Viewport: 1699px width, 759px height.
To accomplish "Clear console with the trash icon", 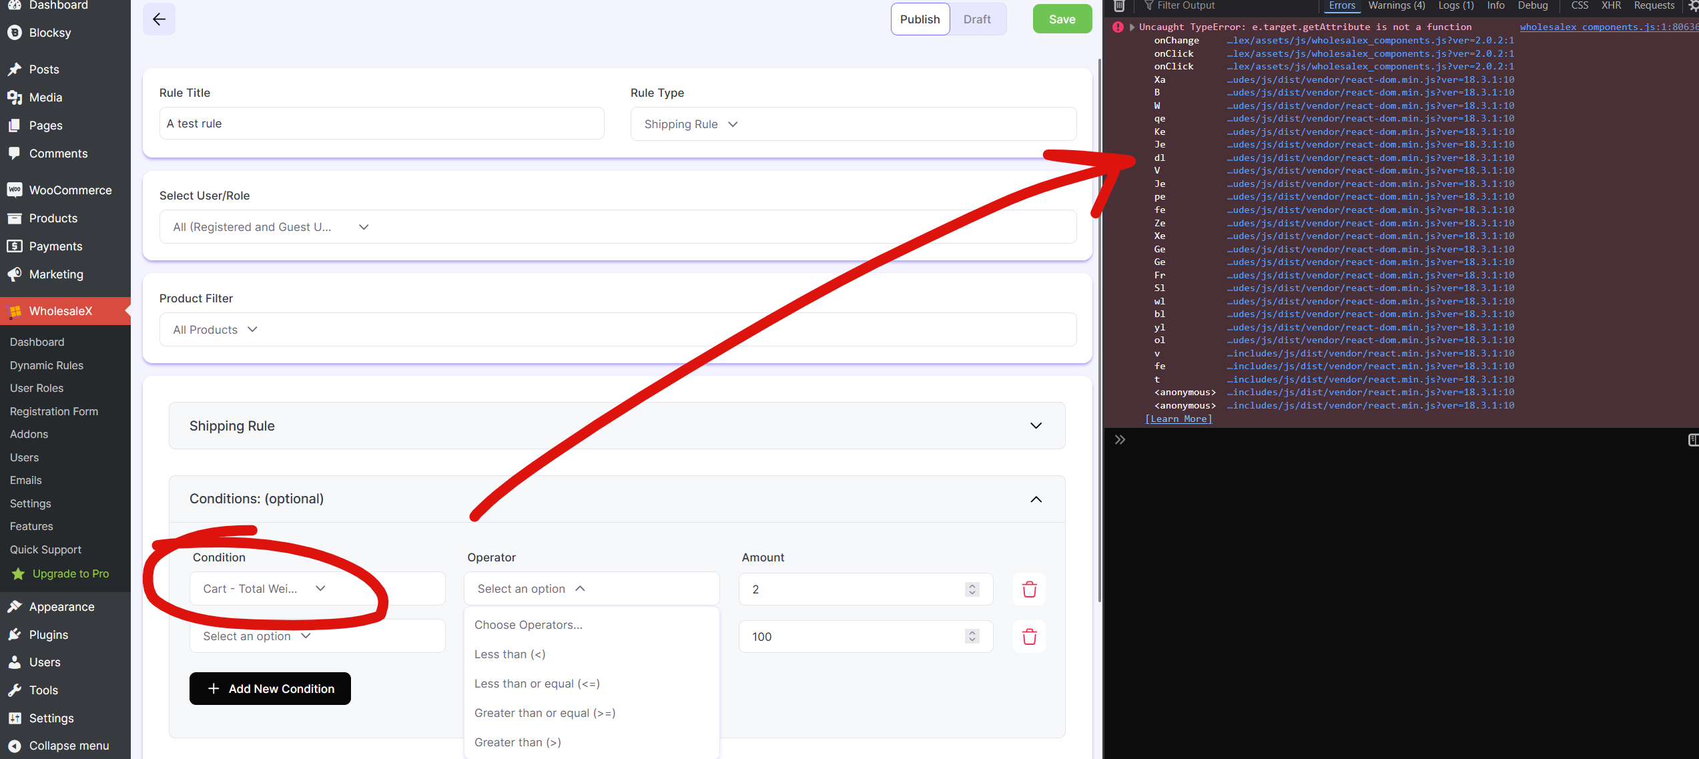I will 1120,6.
